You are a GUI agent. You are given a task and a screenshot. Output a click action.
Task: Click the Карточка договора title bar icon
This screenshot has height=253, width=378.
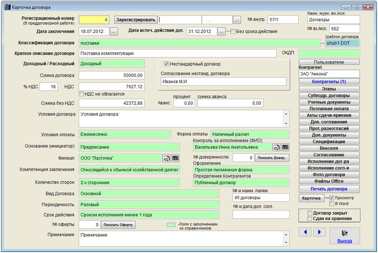click(x=7, y=7)
